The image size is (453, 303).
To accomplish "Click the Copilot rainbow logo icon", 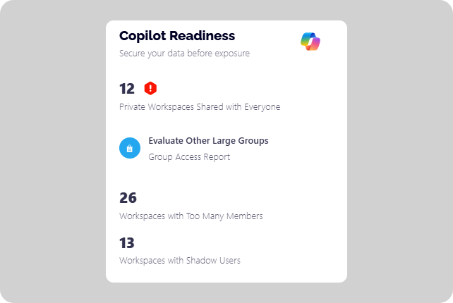I will (310, 42).
